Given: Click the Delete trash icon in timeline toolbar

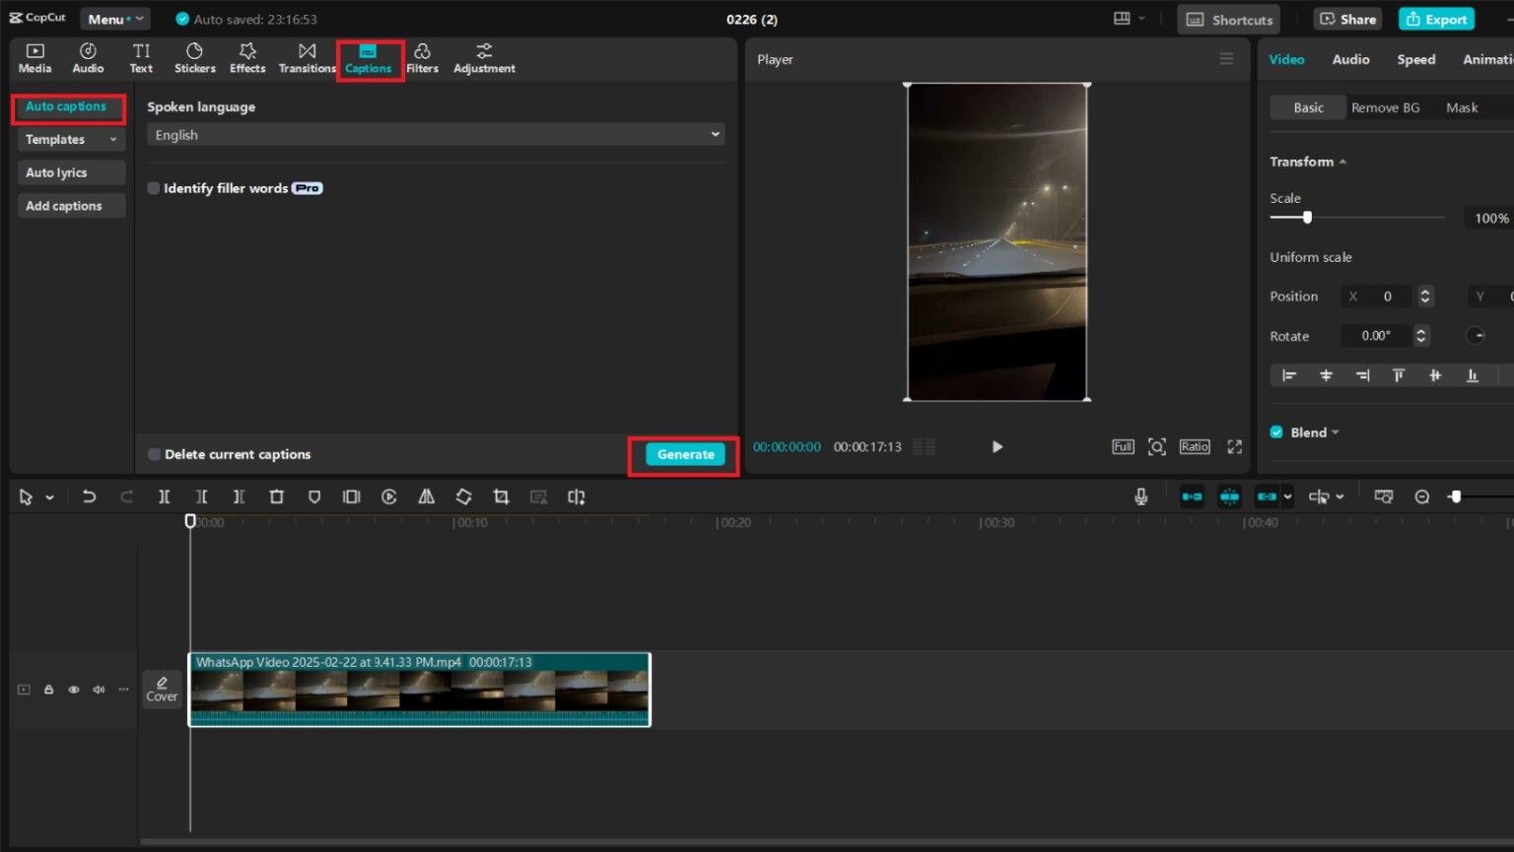Looking at the screenshot, I should pyautogui.click(x=277, y=497).
